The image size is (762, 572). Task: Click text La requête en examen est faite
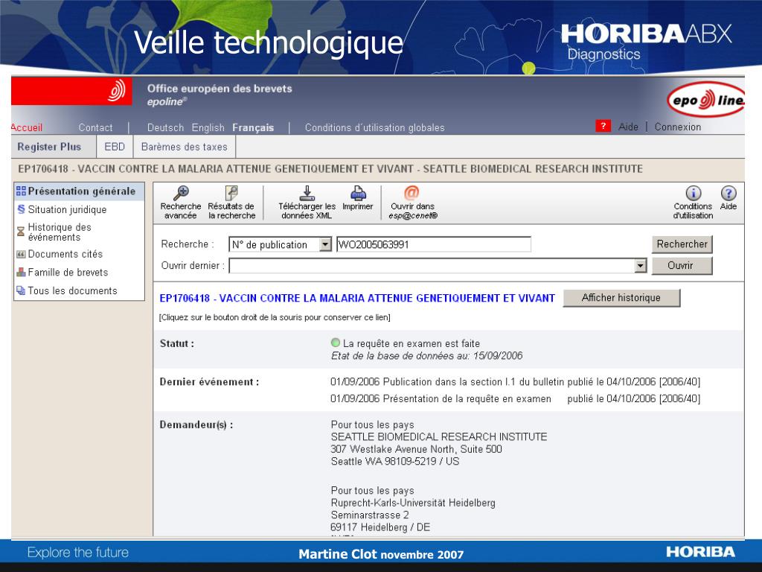click(411, 343)
